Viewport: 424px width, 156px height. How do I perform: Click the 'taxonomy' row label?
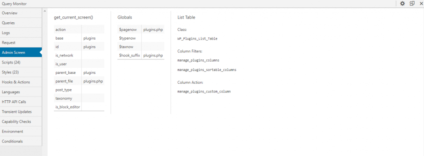click(x=64, y=98)
